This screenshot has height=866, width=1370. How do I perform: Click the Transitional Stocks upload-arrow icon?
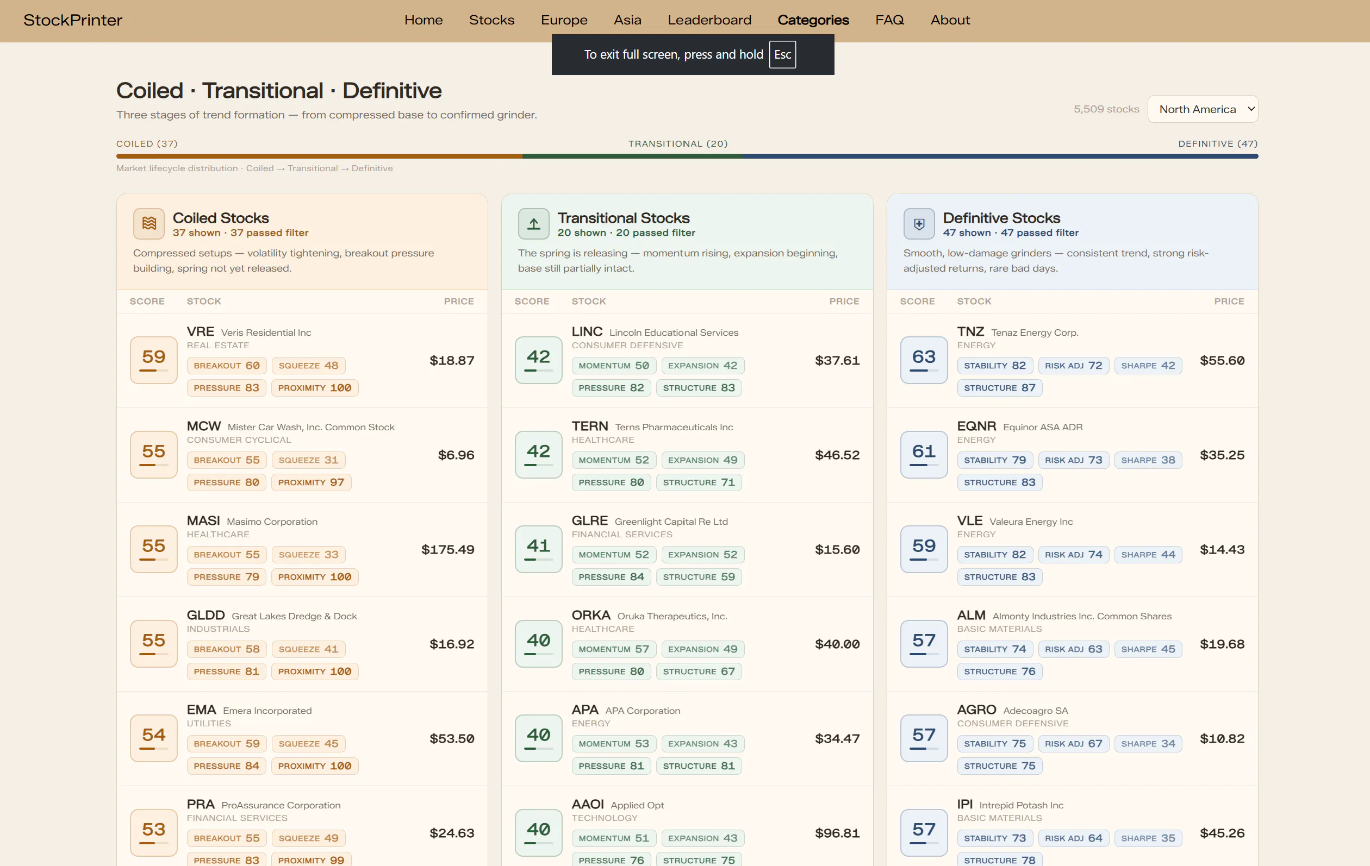point(534,223)
